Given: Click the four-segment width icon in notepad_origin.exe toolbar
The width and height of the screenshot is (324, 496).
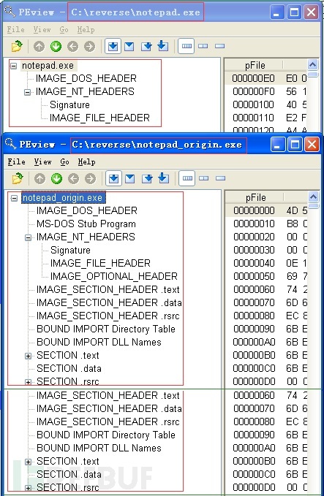Looking at the screenshot, I should [x=187, y=178].
